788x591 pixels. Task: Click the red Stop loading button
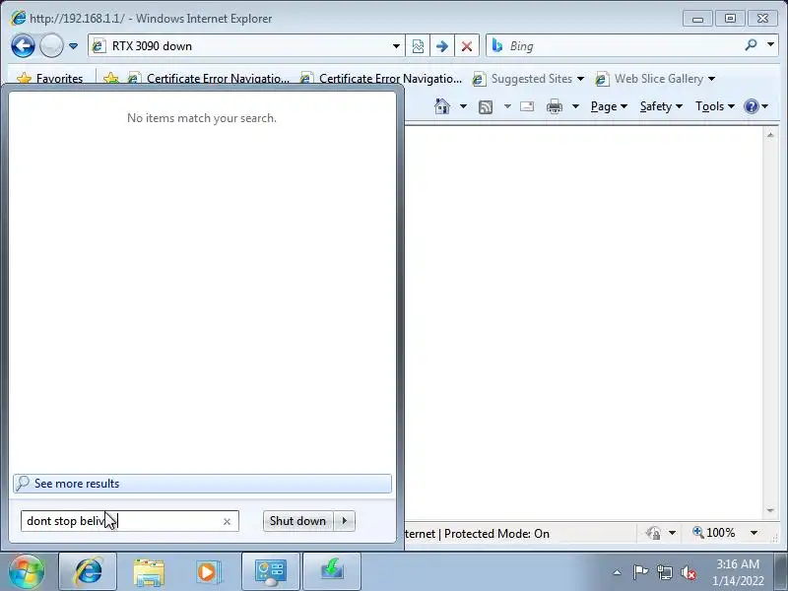pyautogui.click(x=467, y=46)
